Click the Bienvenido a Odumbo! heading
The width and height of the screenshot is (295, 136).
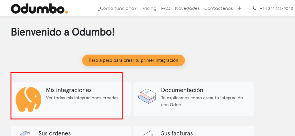tap(63, 32)
